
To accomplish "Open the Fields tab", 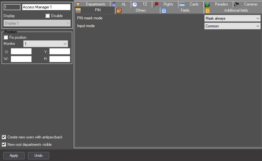I will (x=182, y=10).
